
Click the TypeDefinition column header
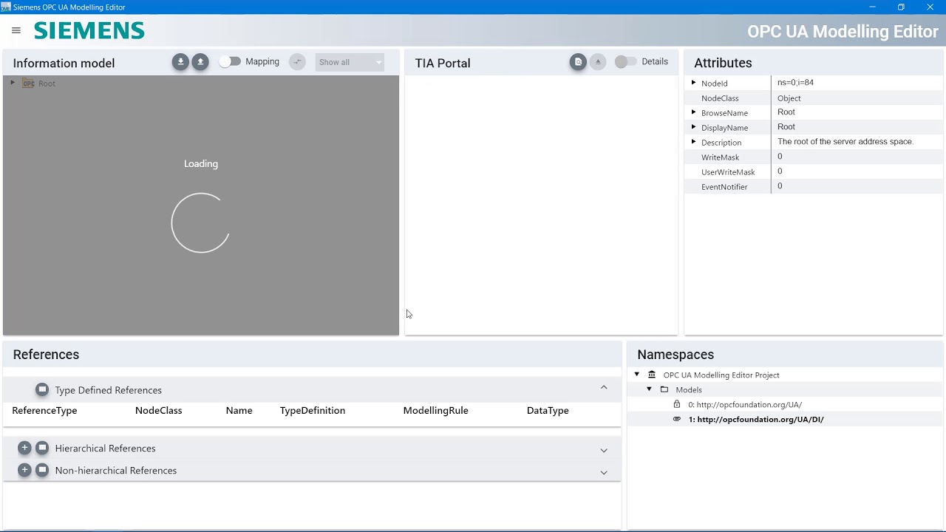click(313, 410)
